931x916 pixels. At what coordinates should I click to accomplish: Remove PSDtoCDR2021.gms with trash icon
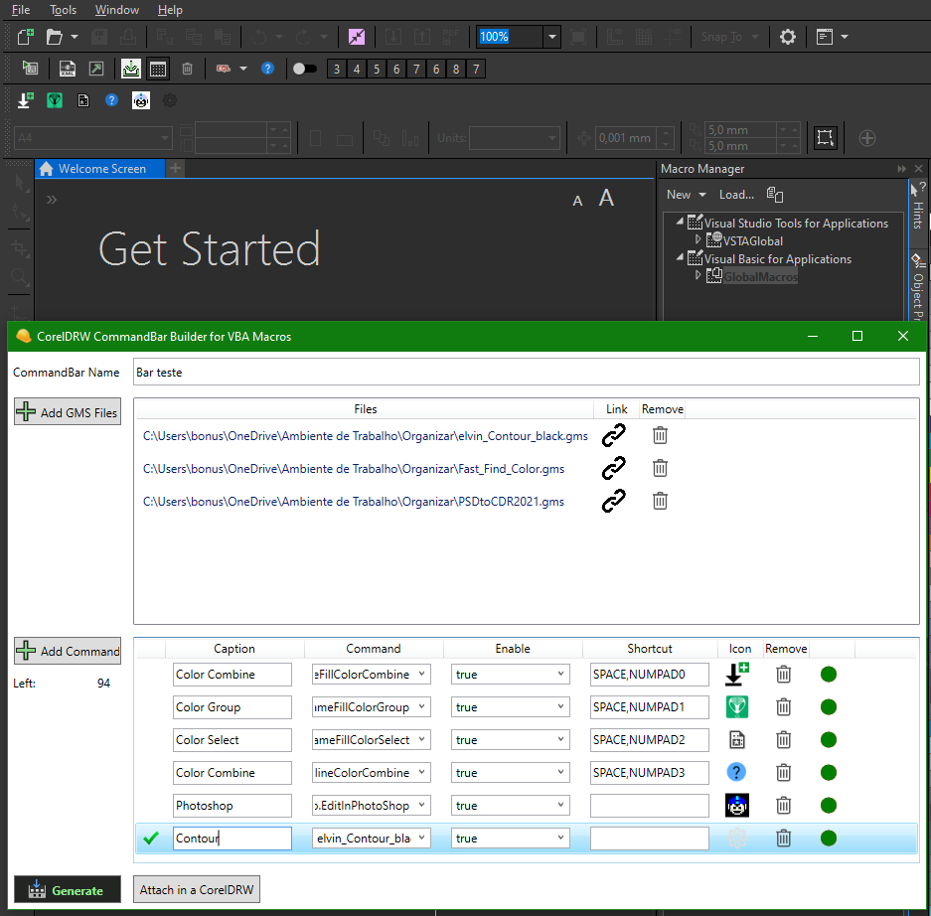660,501
